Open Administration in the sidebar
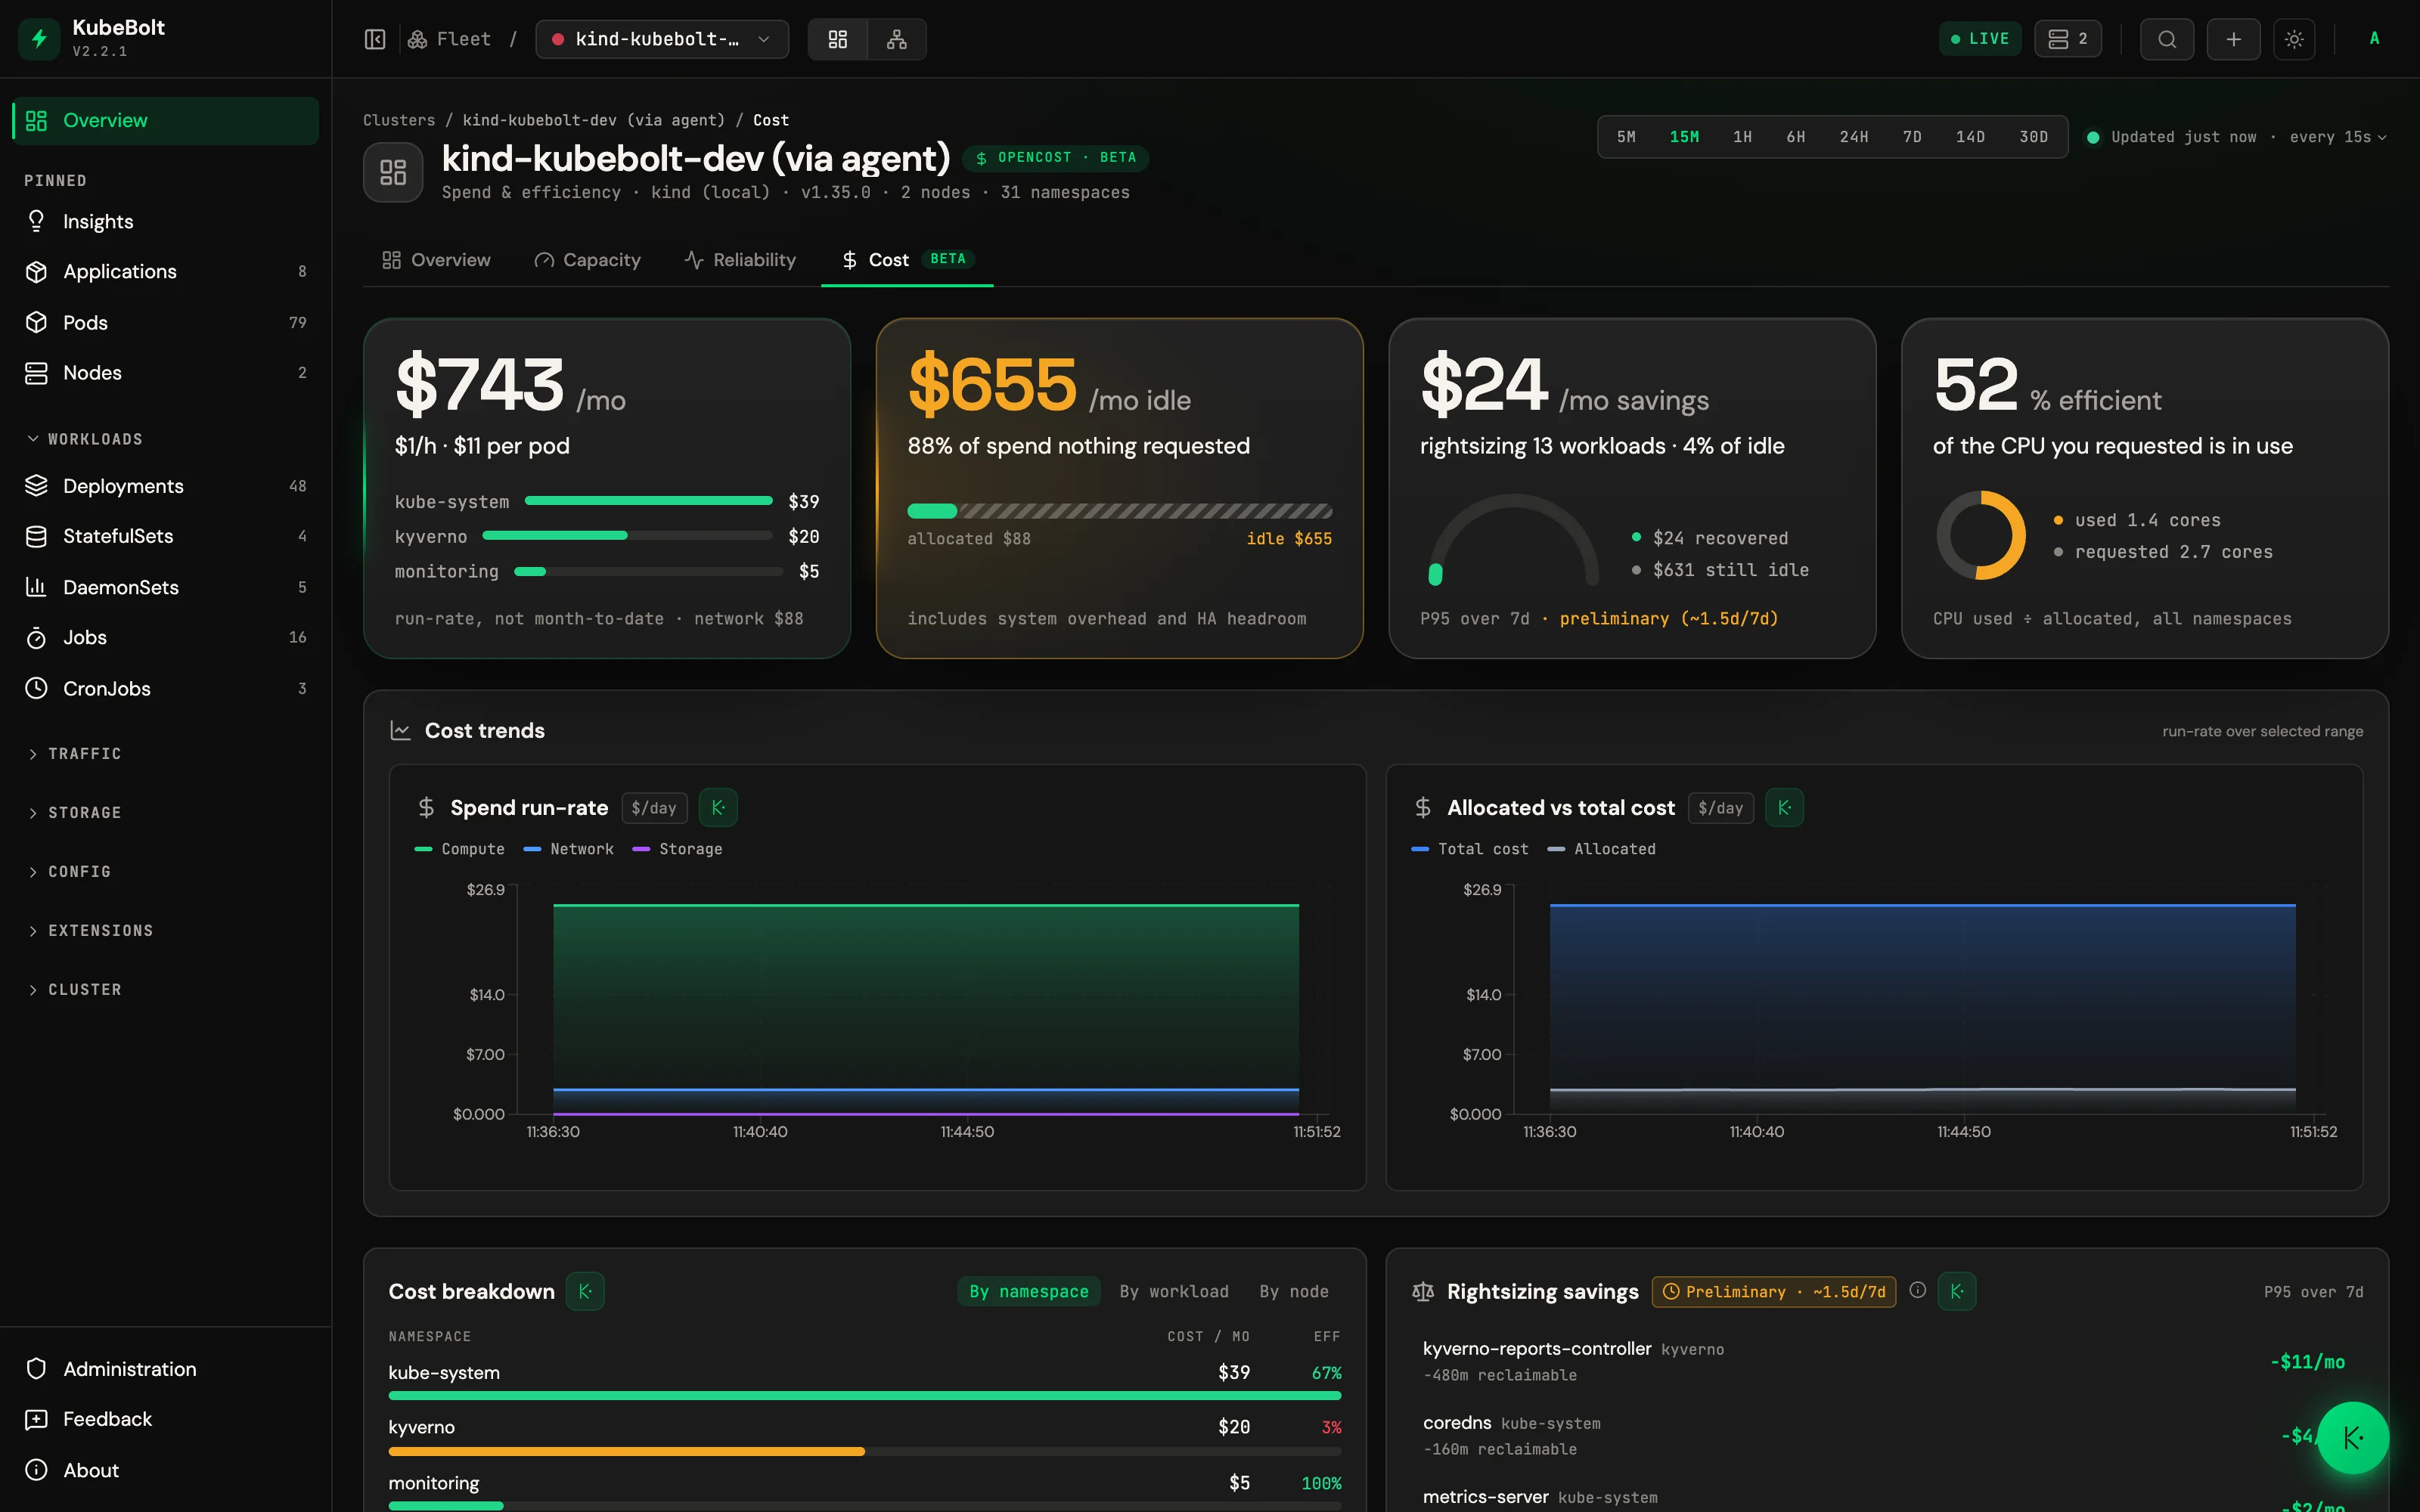2420x1512 pixels. [x=165, y=1369]
